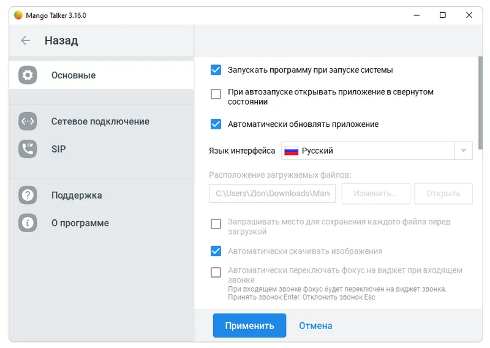Click the Поддержка question mark icon

pos(28,195)
